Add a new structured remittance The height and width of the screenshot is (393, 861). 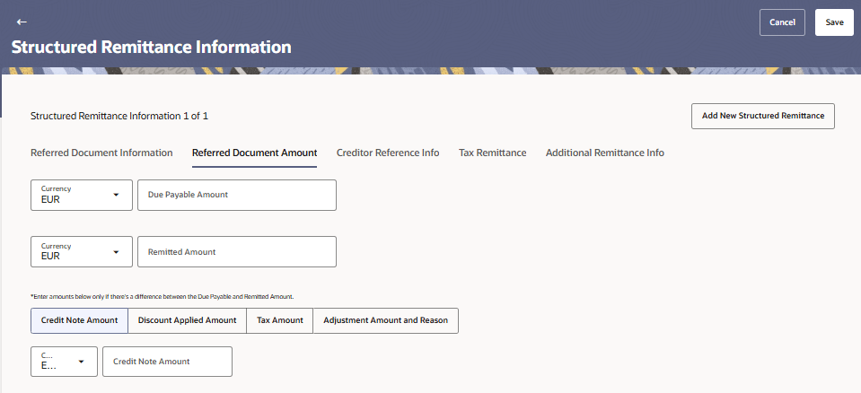click(762, 116)
